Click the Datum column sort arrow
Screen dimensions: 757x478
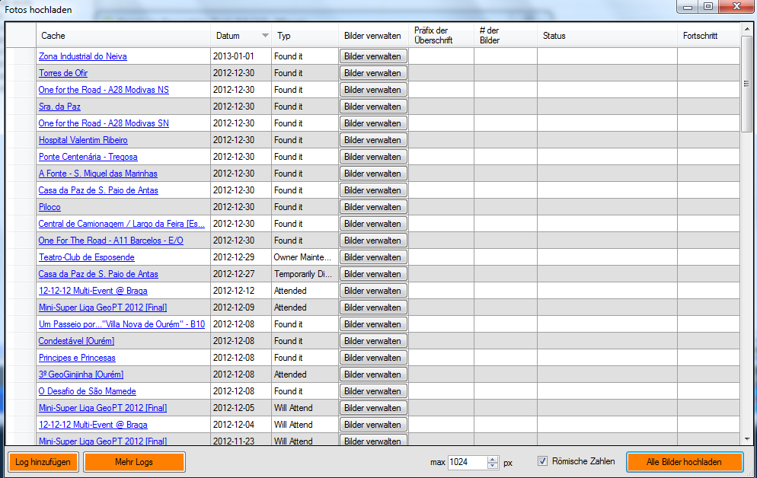pyautogui.click(x=265, y=36)
